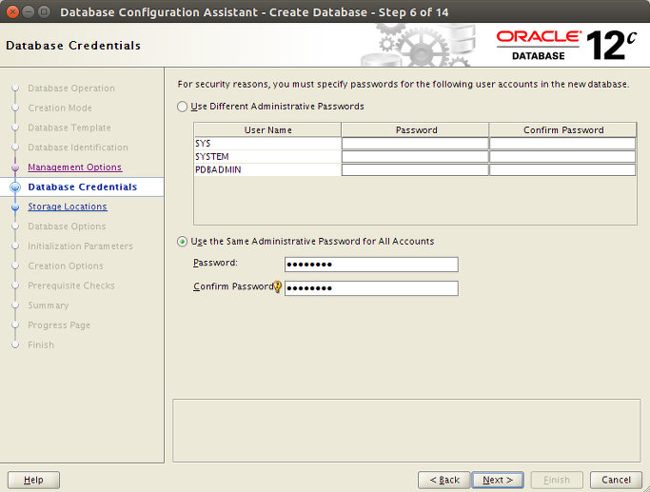Select the SYS user name row
This screenshot has height=492, width=650.
point(267,144)
